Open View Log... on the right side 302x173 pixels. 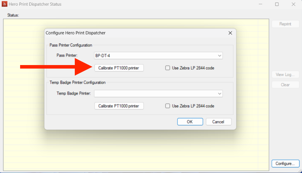[285, 75]
